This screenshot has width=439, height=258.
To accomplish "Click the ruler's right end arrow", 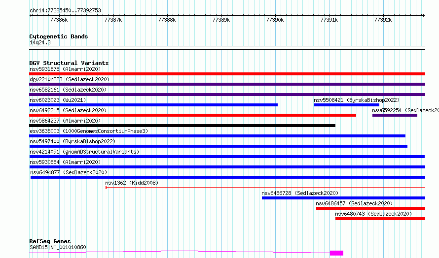I will (424, 15).
